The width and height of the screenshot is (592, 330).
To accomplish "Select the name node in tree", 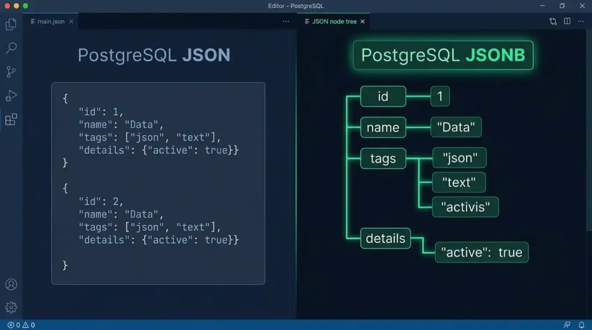I will [383, 127].
